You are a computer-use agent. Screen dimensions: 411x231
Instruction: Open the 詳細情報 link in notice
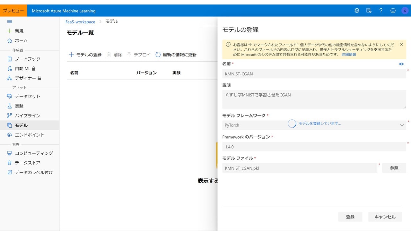(x=349, y=55)
